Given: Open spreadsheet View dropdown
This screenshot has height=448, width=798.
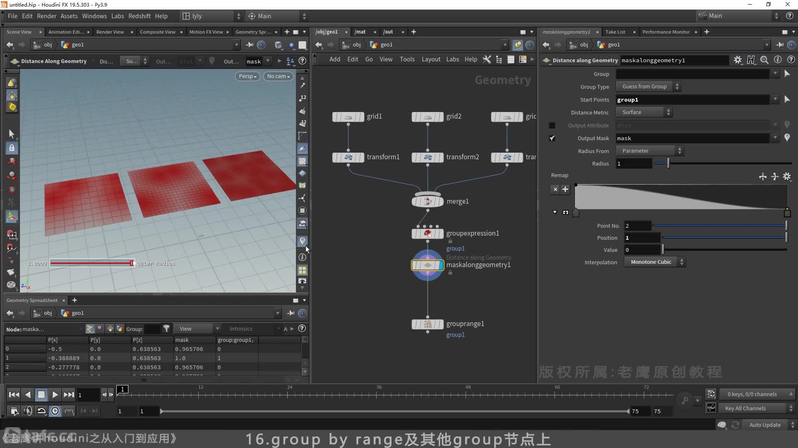Looking at the screenshot, I should coord(197,329).
